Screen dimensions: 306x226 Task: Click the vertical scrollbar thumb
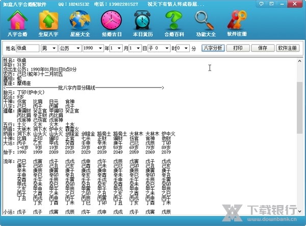[x=299, y=107]
